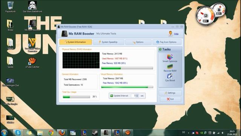
Task: Click Mz RAM Booster taskbar button
Action: pyautogui.click(x=106, y=133)
